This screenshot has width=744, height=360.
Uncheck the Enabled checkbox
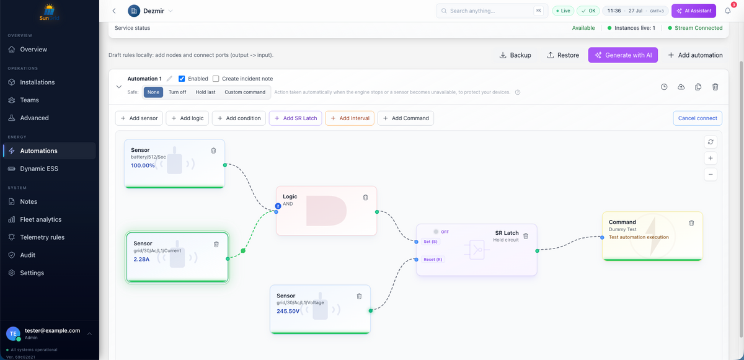(182, 79)
